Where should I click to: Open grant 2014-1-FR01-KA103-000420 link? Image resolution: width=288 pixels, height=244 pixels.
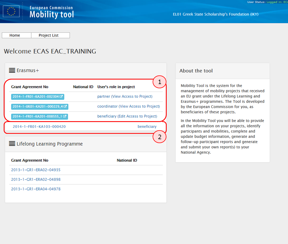pyautogui.click(x=39, y=126)
